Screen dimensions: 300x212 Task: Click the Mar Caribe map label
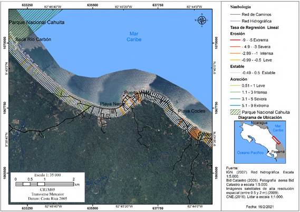click(x=134, y=37)
